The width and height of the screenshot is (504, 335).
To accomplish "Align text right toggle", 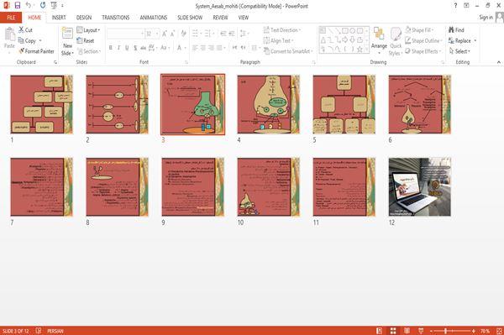I will click(x=211, y=48).
